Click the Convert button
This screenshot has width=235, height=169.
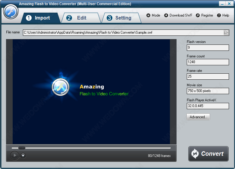coord(208,154)
